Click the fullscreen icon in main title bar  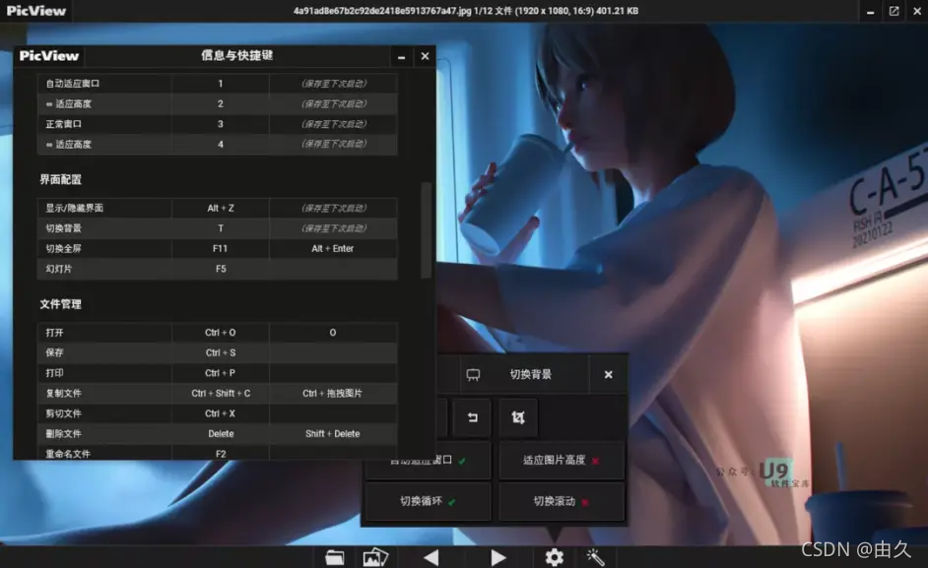[894, 11]
